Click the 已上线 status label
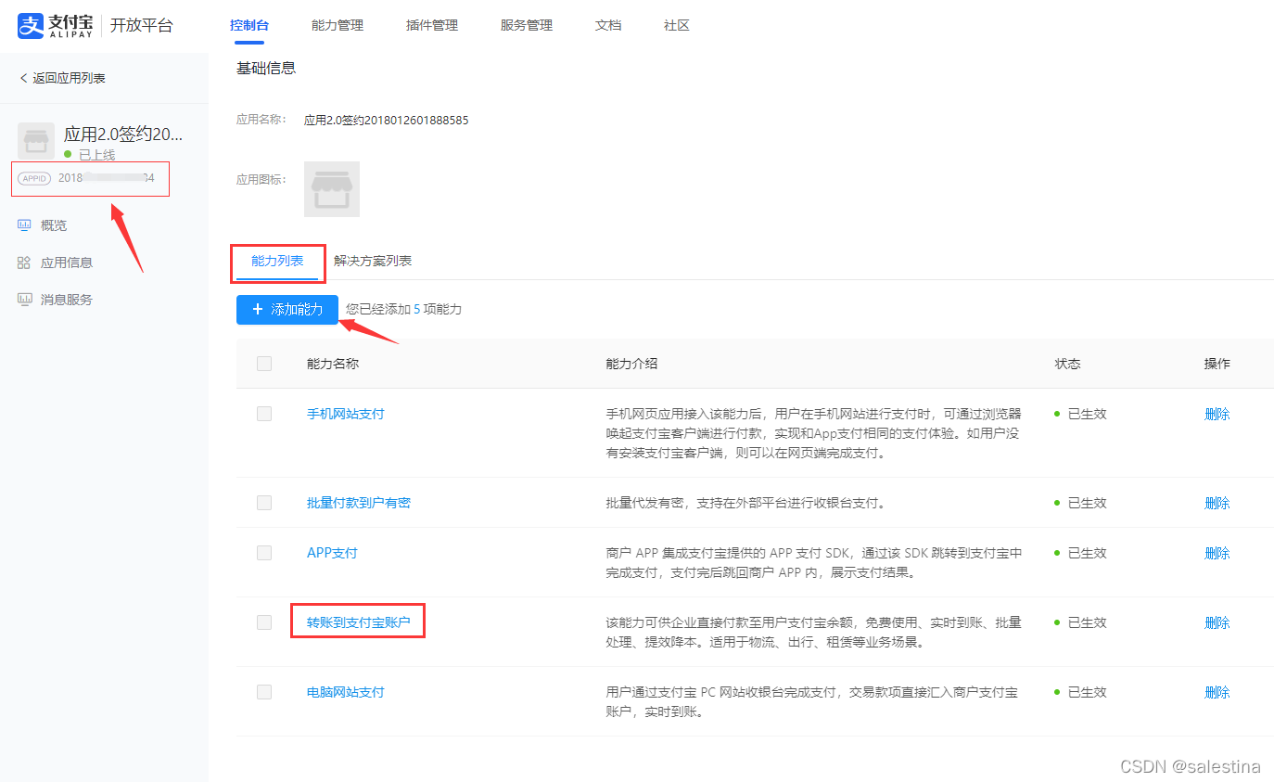The width and height of the screenshot is (1274, 782). 96,155
